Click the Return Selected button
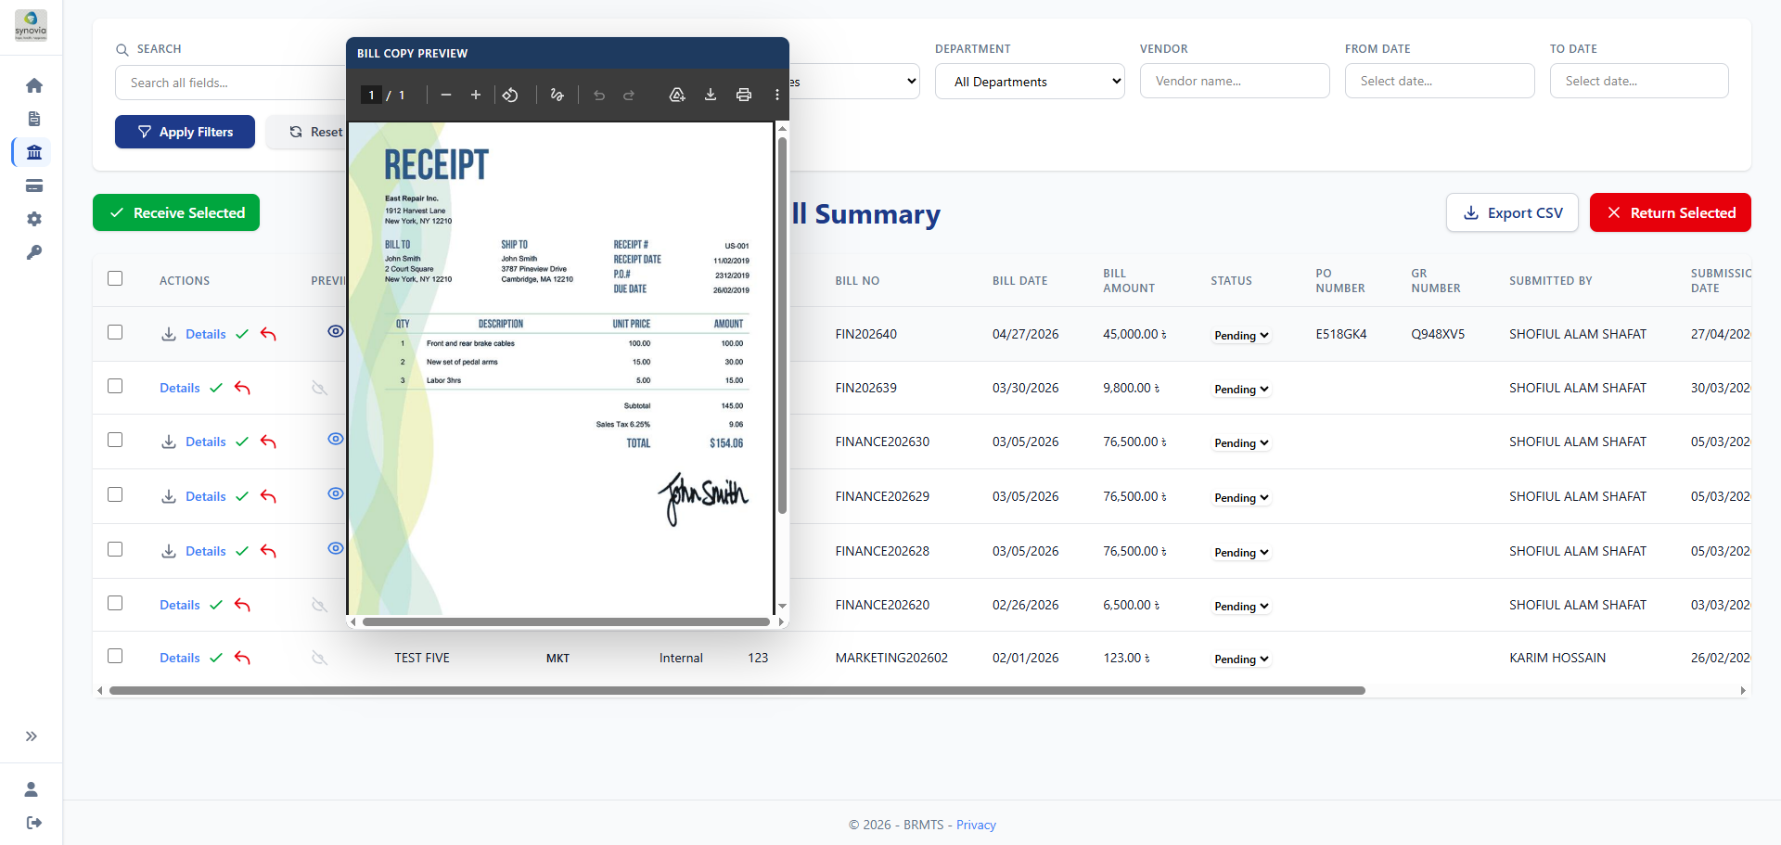This screenshot has height=845, width=1781. [x=1671, y=212]
